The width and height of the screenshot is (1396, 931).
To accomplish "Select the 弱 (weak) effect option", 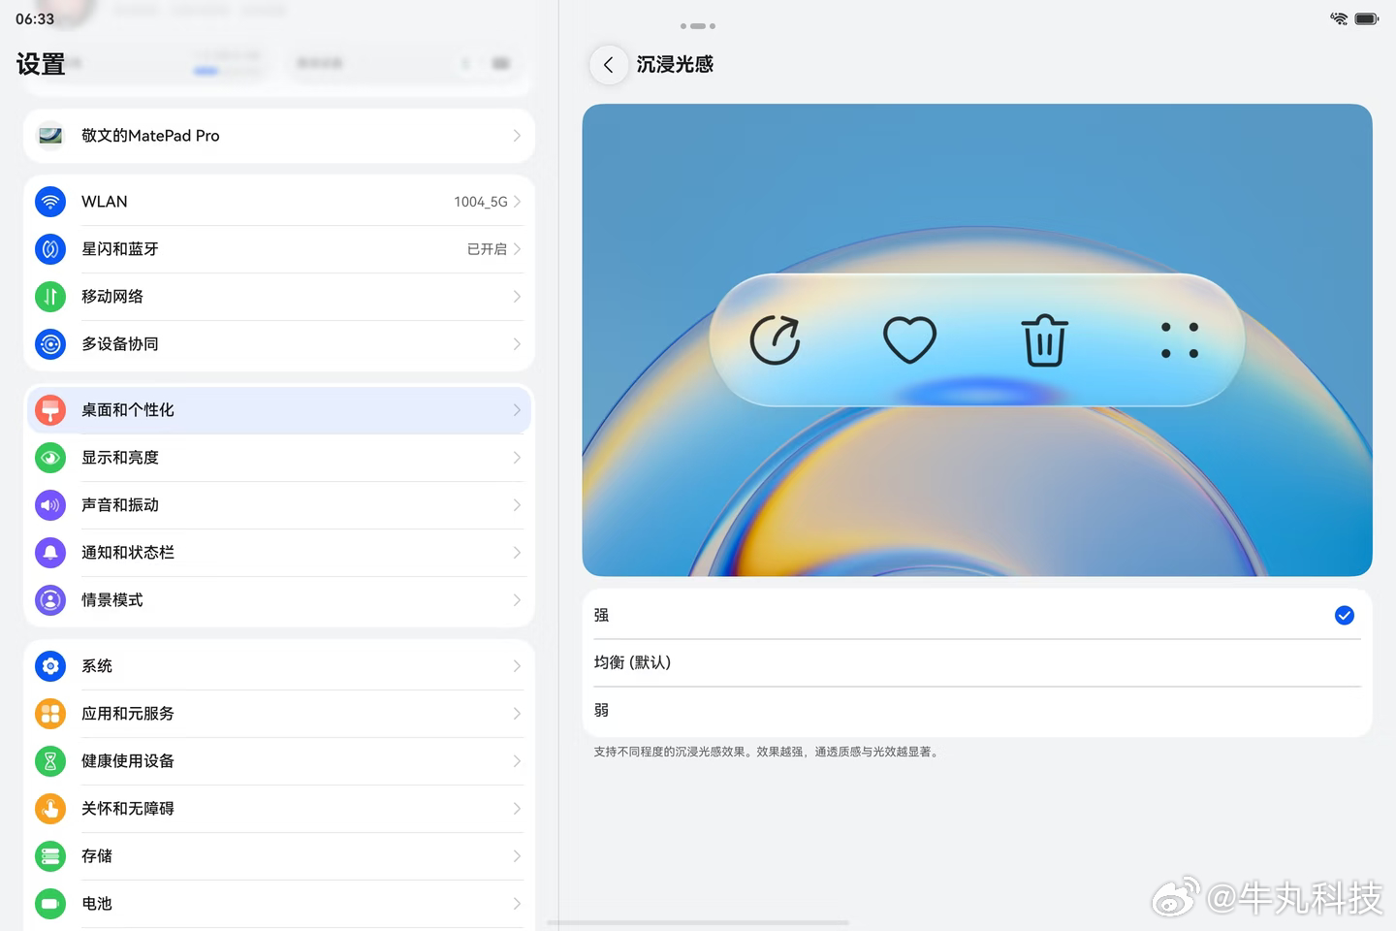I will tap(977, 710).
